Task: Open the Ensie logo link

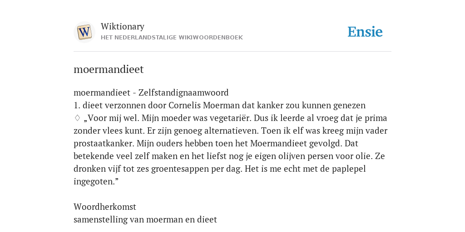Action: coord(365,32)
